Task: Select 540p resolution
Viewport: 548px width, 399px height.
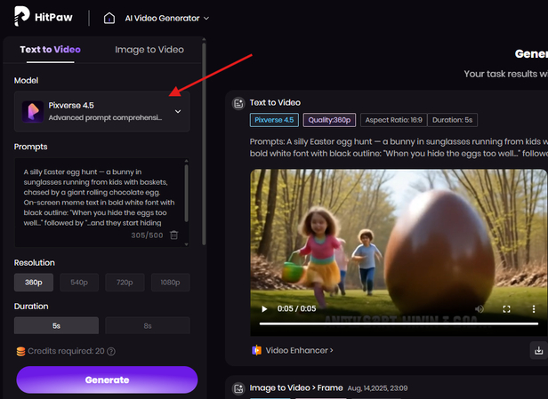Action: (79, 282)
